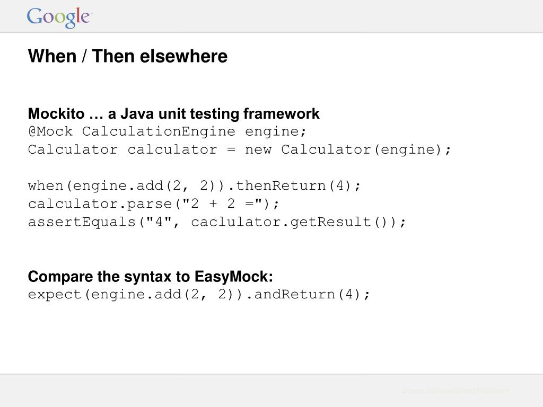Click the word 'EasyMock' in the heading
Image resolution: width=543 pixels, height=407 pixels.
click(231, 277)
